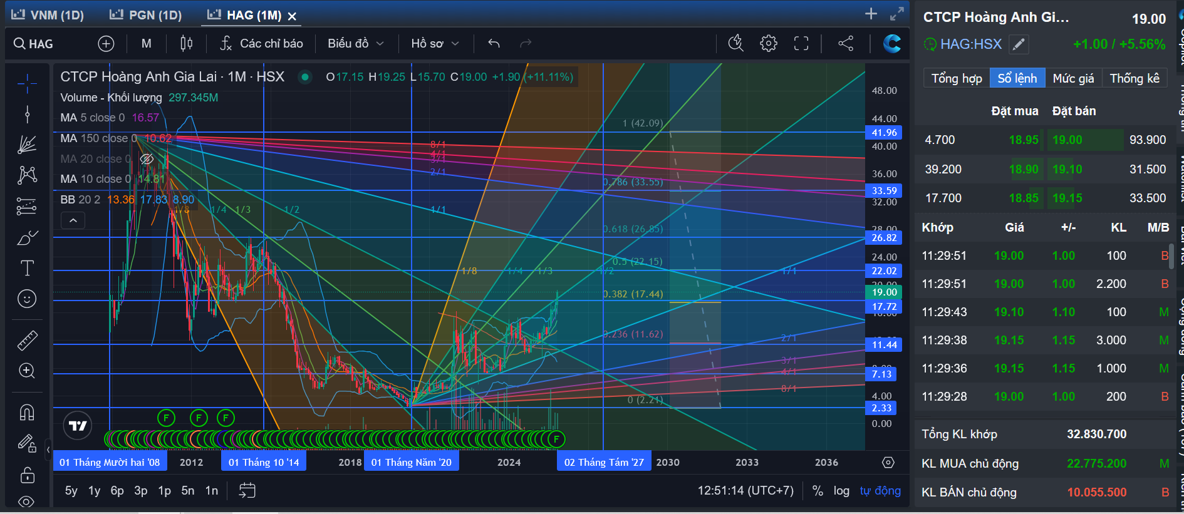Open the emoji icons tool

[x=27, y=299]
